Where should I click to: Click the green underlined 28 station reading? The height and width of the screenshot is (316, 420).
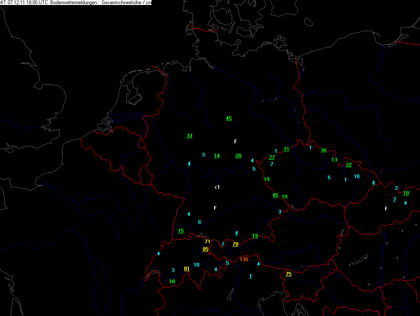point(238,156)
